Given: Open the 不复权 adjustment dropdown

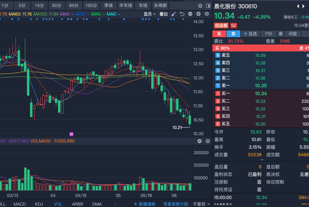Looking at the screenshot, I should tap(201, 204).
